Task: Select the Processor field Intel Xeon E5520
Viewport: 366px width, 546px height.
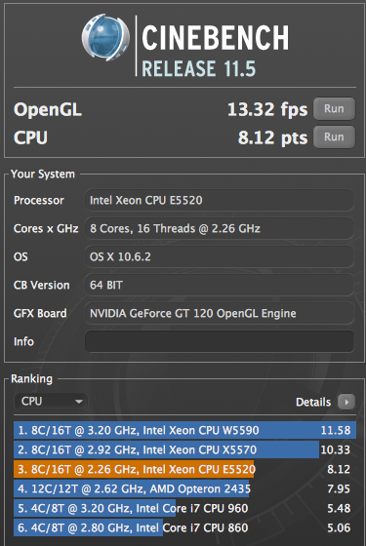Action: [x=220, y=200]
